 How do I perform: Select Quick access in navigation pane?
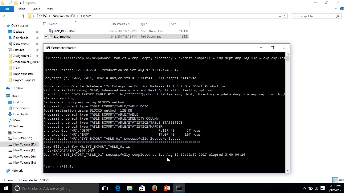(x=20, y=26)
